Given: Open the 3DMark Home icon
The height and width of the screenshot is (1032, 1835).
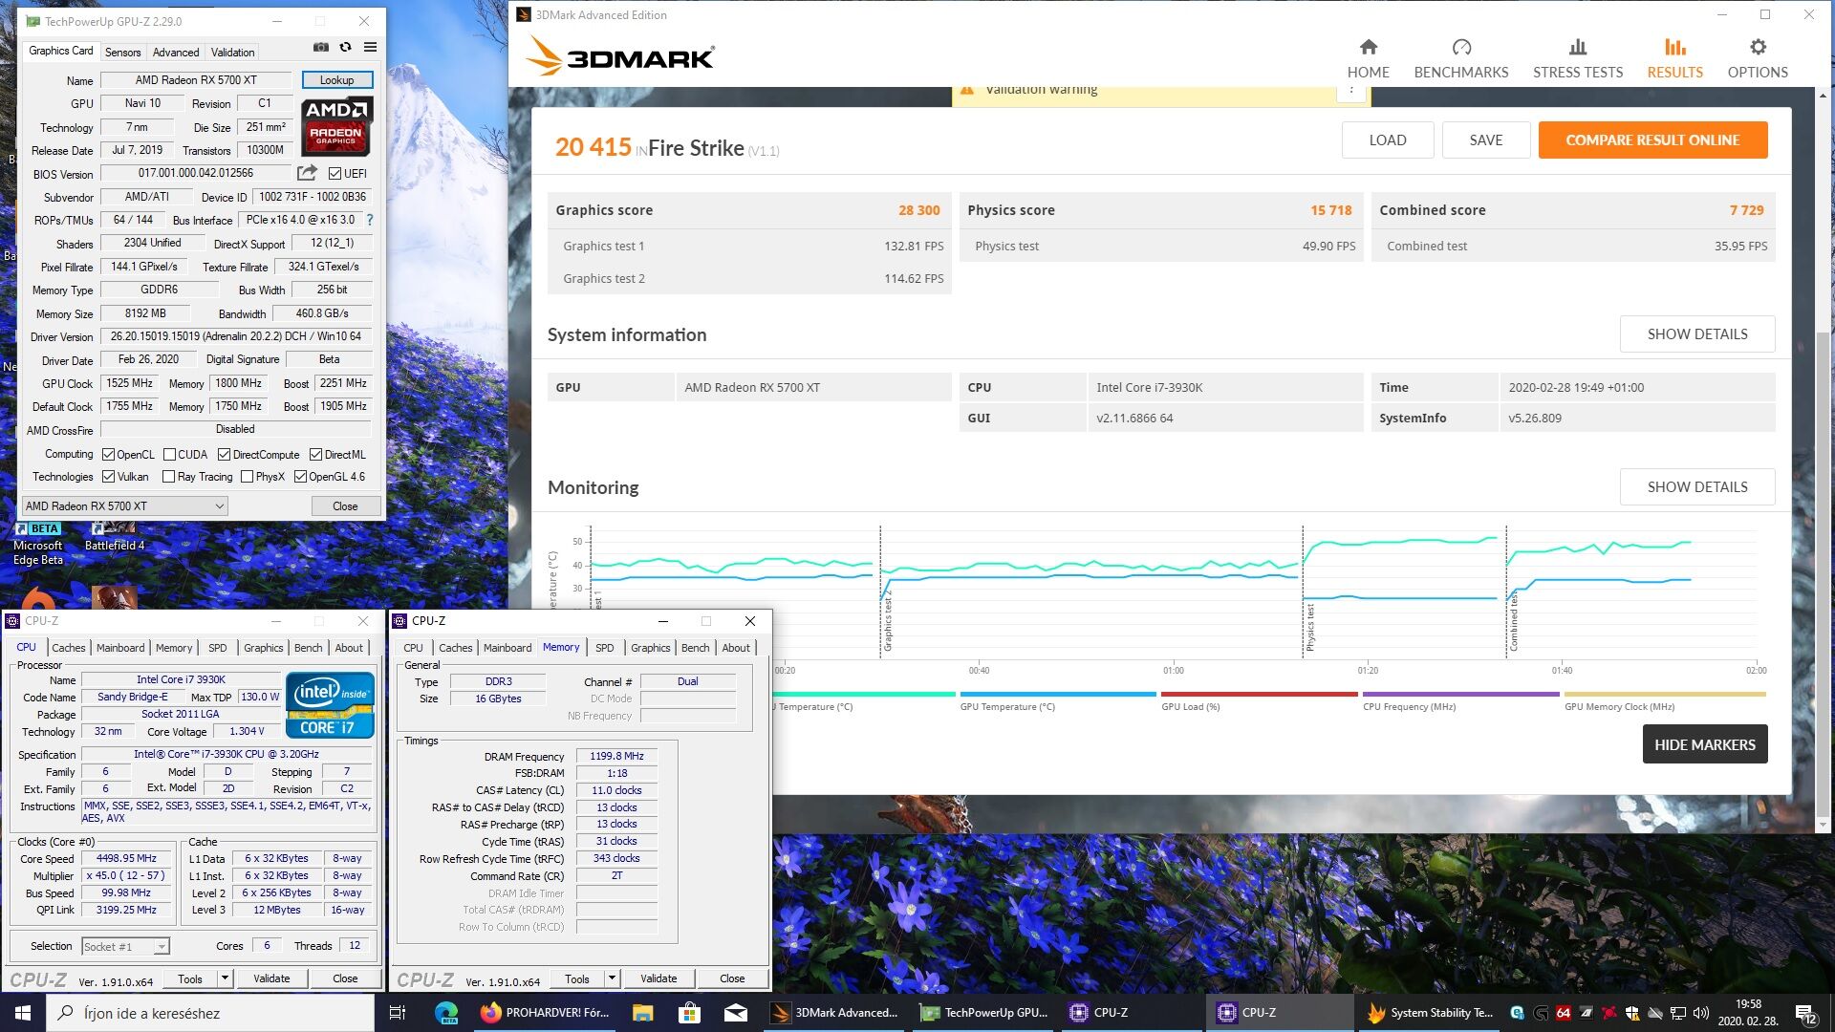Looking at the screenshot, I should click(1369, 47).
